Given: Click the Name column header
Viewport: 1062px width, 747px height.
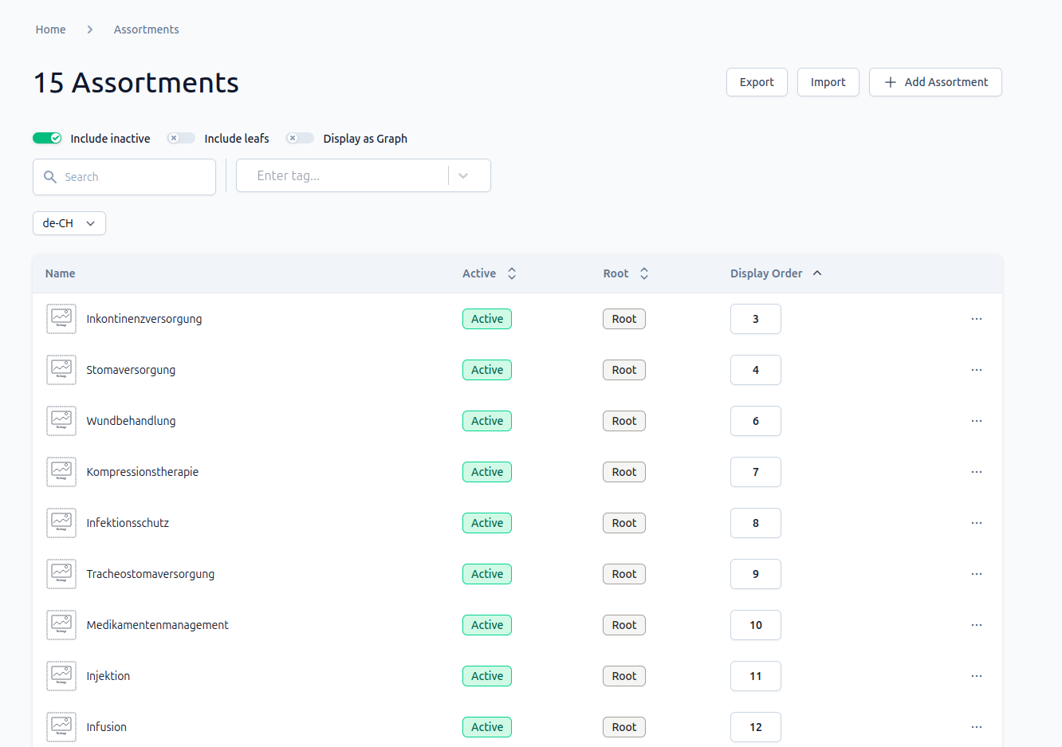Looking at the screenshot, I should (x=60, y=273).
